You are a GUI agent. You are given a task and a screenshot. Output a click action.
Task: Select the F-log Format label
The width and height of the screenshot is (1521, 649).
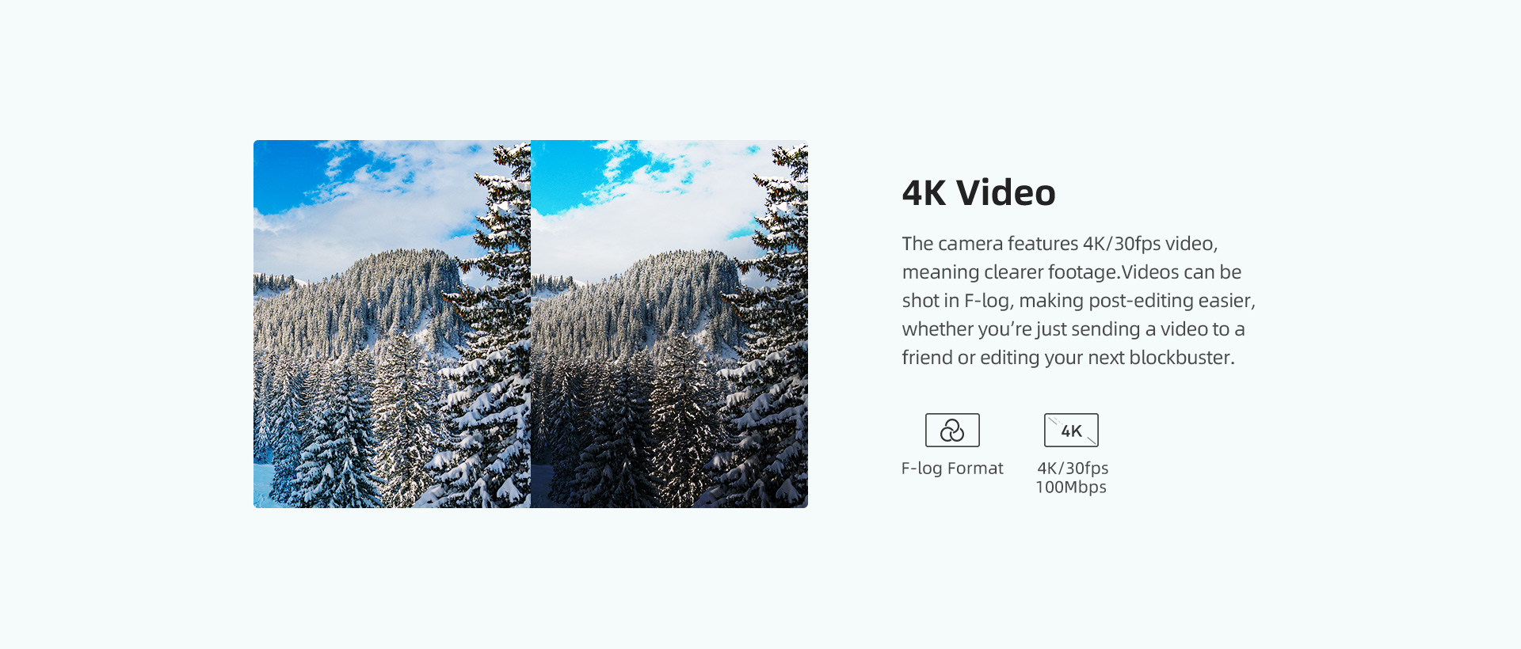(x=952, y=469)
